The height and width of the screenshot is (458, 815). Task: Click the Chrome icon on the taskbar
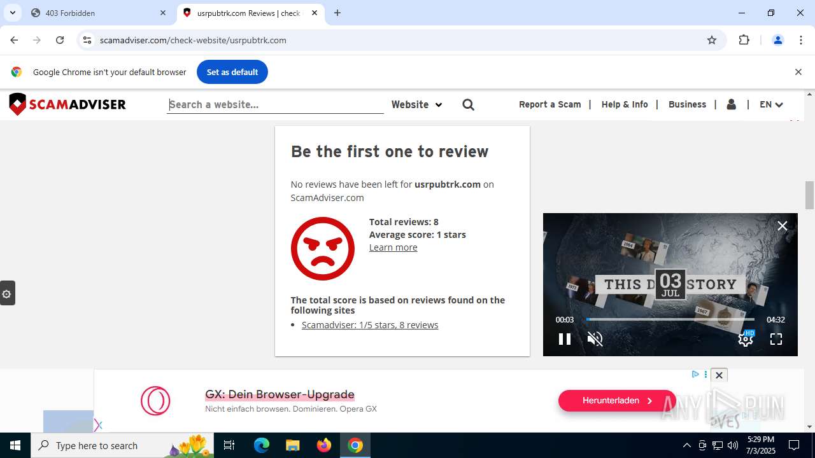(355, 445)
